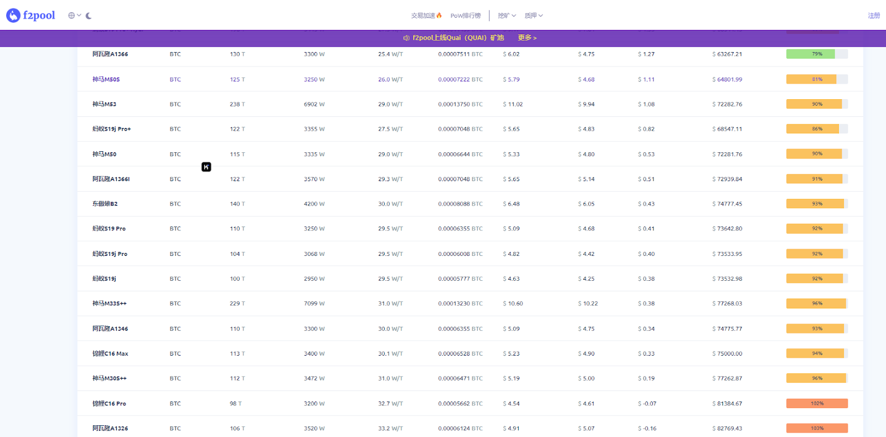Click the $ 6.48 revenue value
886x437 pixels.
coord(511,204)
